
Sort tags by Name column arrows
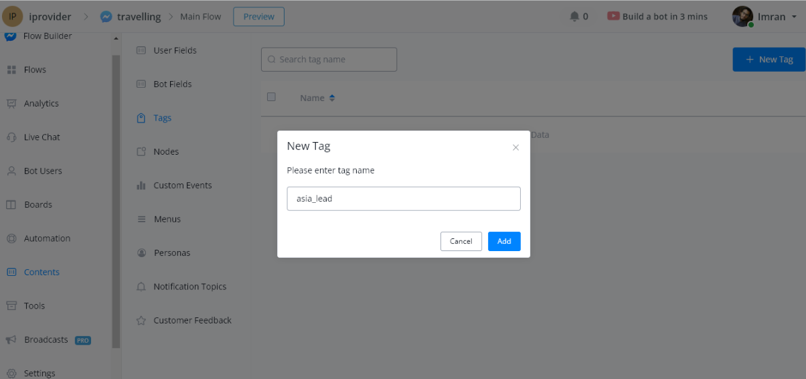click(x=332, y=98)
